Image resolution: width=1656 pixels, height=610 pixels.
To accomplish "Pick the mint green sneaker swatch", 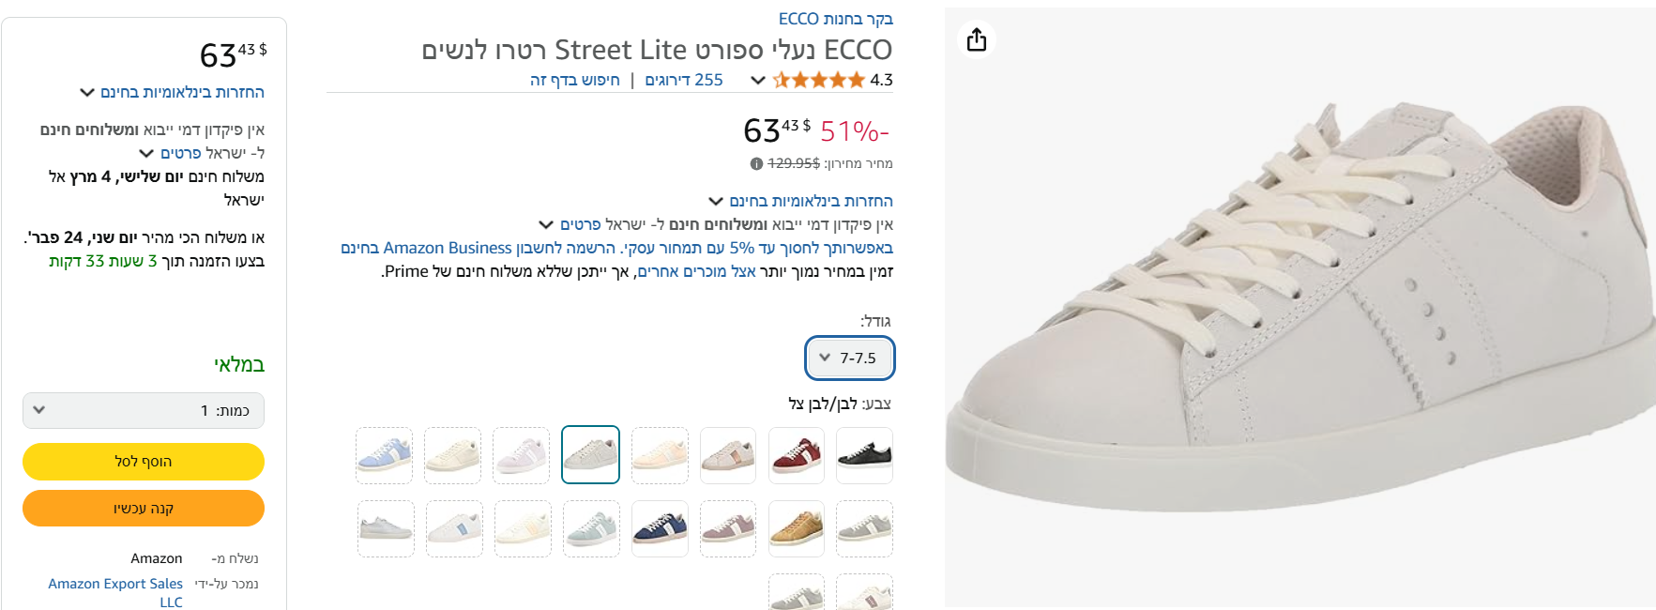I will click(591, 529).
